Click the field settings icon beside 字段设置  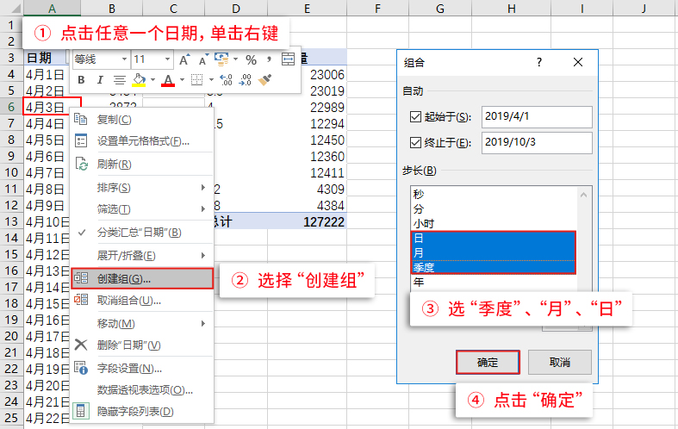pos(81,368)
